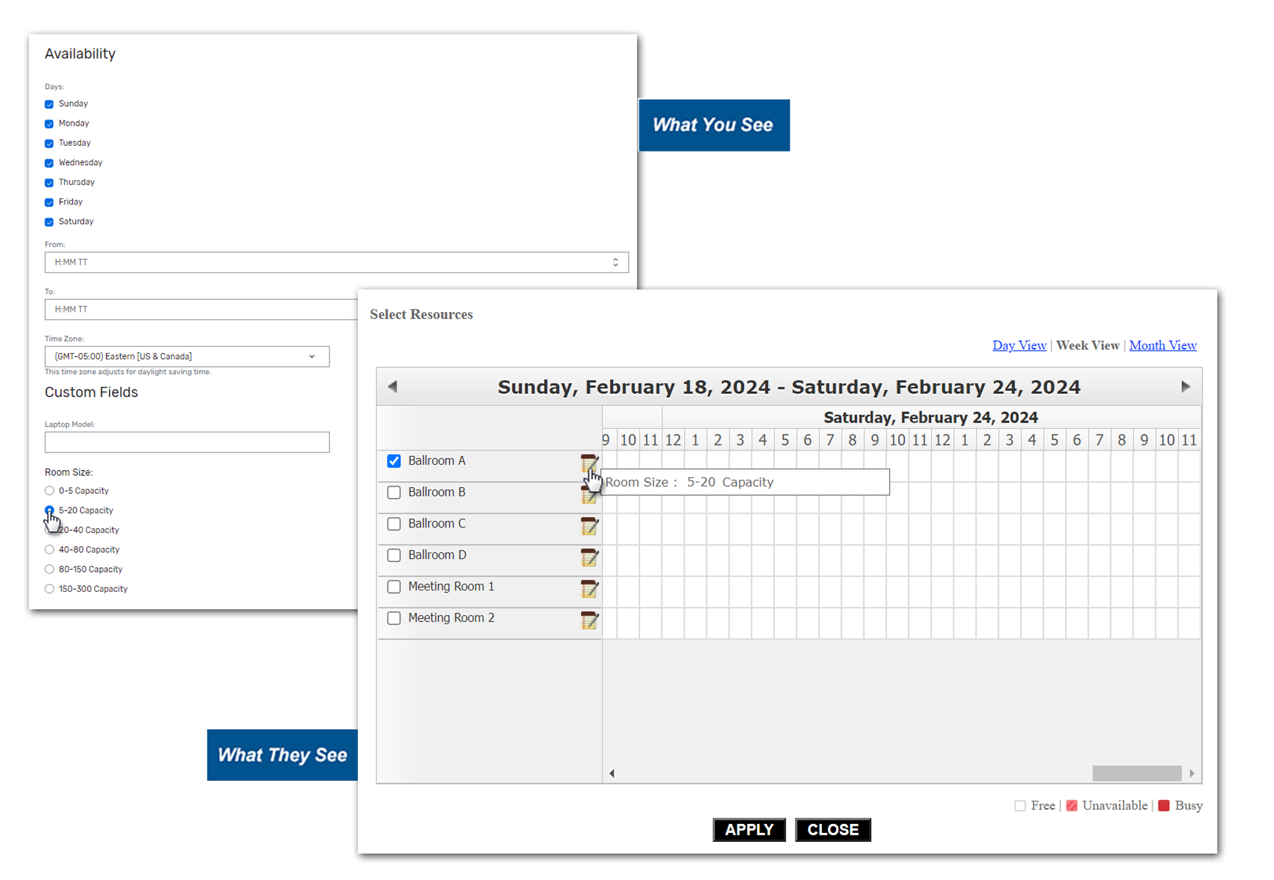Switch to Day View
Screen dimensions: 1274x880
click(x=1019, y=346)
